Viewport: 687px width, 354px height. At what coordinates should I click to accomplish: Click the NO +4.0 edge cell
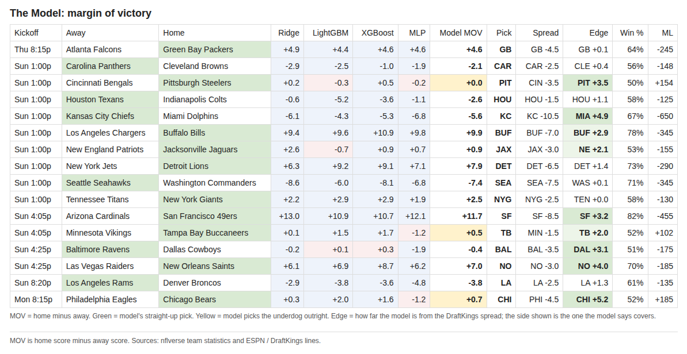click(x=587, y=265)
